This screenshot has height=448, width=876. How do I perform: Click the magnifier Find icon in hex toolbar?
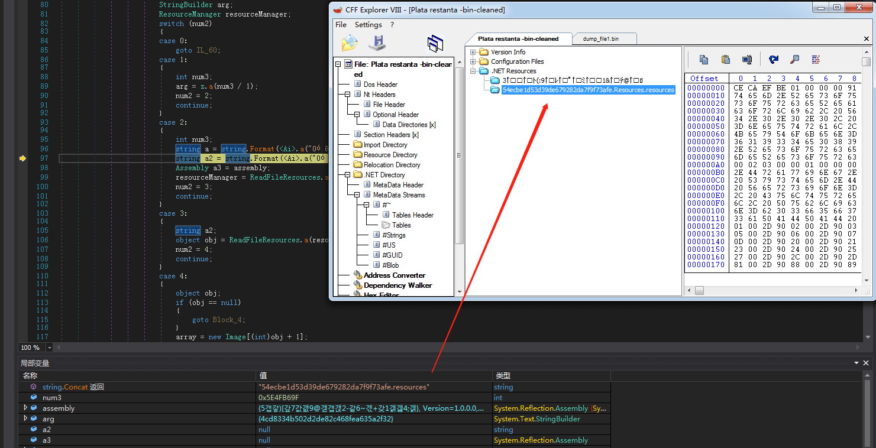[794, 59]
